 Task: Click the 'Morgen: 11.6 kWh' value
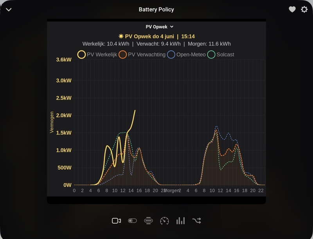click(x=209, y=44)
